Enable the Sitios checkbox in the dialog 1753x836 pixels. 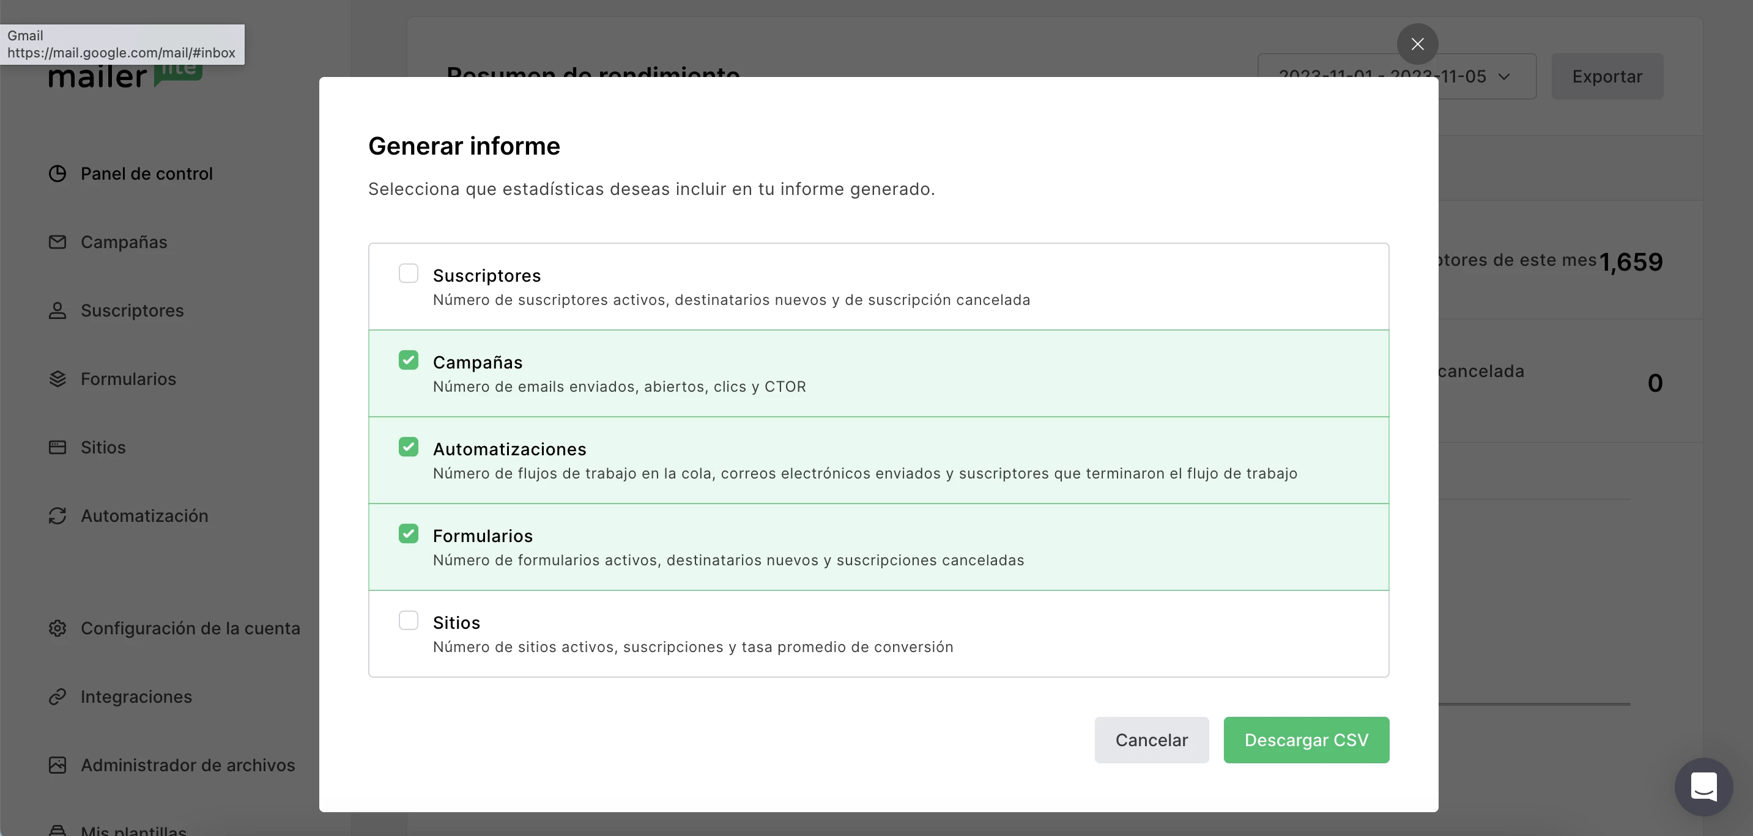[409, 620]
